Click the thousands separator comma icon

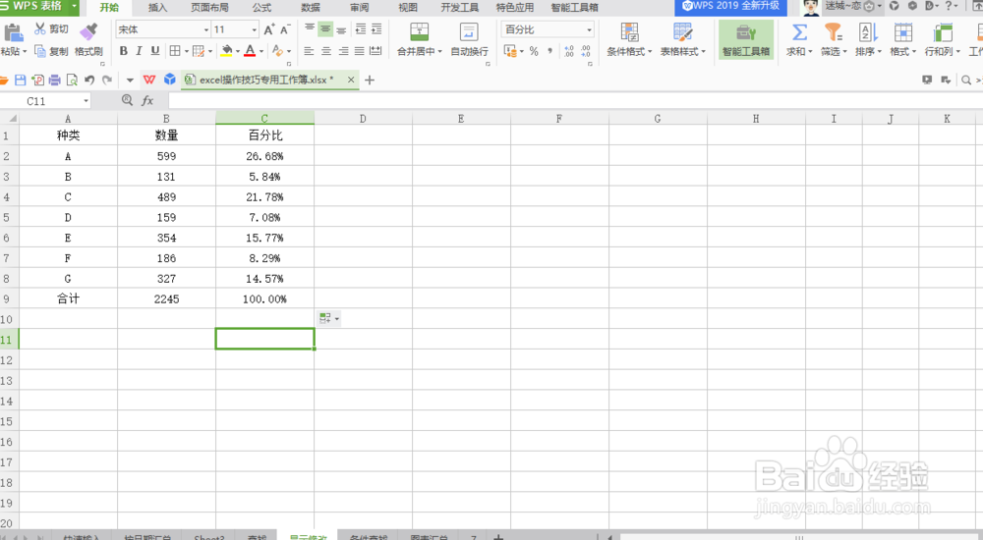(x=549, y=51)
